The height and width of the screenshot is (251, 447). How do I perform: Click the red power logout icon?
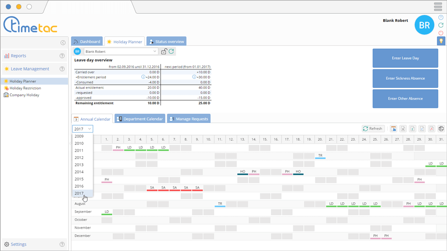(441, 33)
